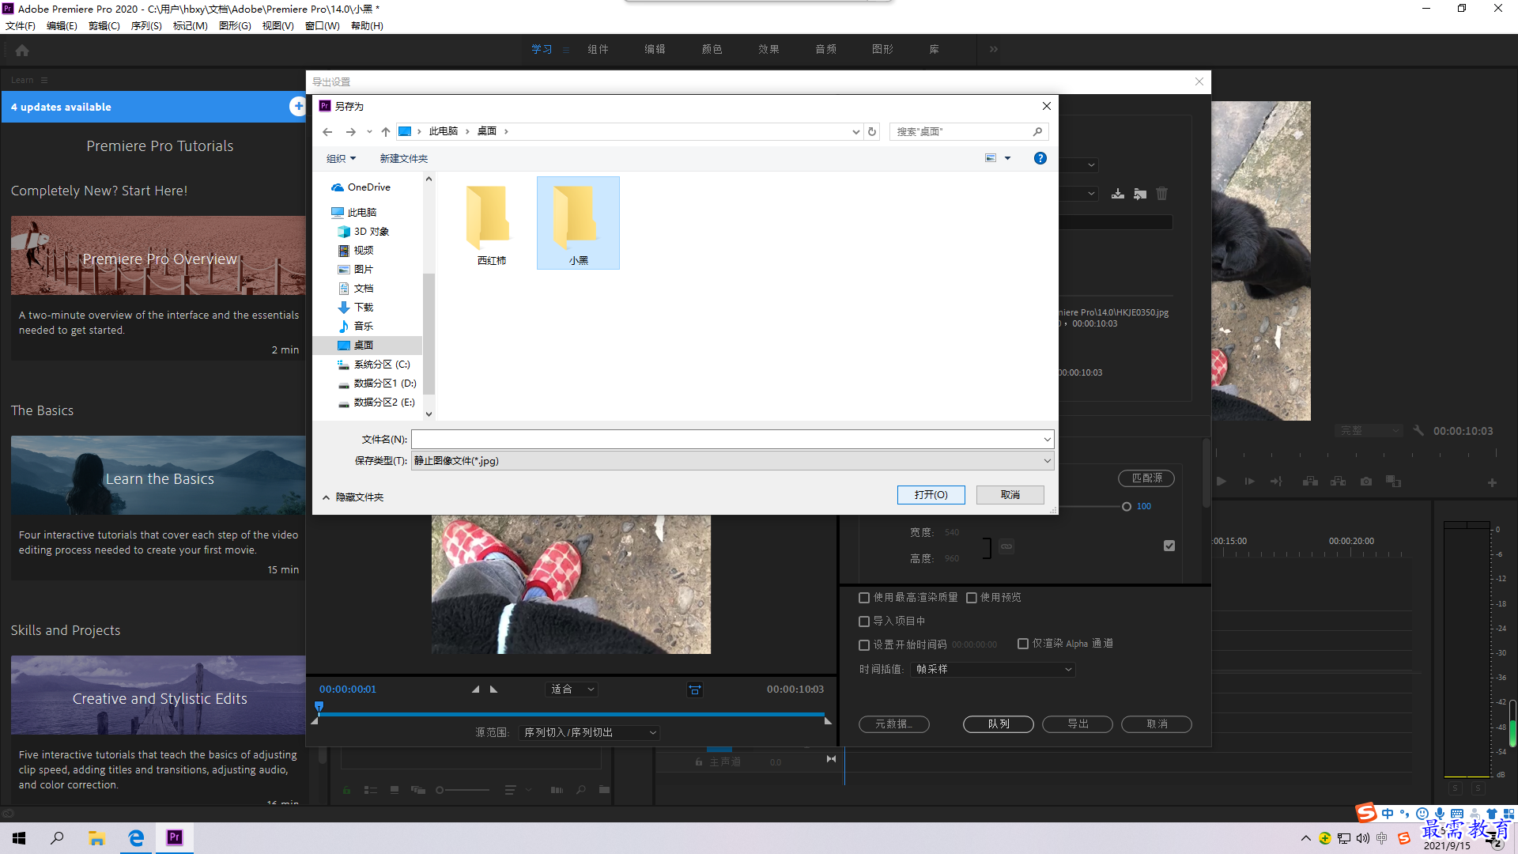Click the aspect ratio correction icon

pos(695,690)
